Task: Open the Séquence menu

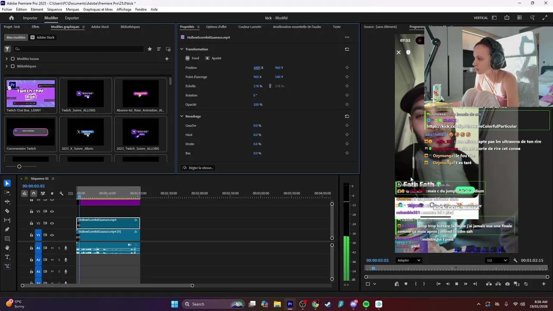Action: click(54, 10)
